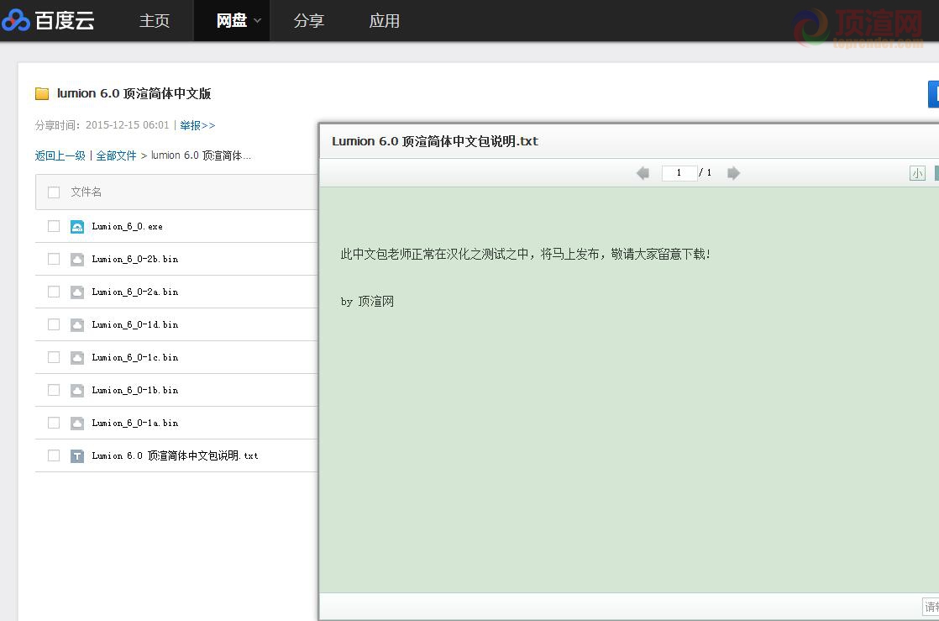Open the file name Lumion_6_0-2a.bin

(x=134, y=292)
